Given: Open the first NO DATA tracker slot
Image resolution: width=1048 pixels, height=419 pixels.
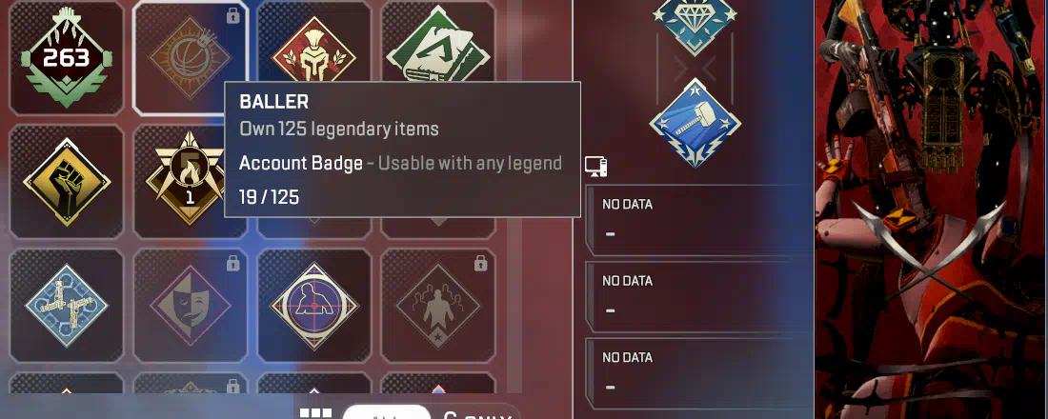Looking at the screenshot, I should coord(699,220).
